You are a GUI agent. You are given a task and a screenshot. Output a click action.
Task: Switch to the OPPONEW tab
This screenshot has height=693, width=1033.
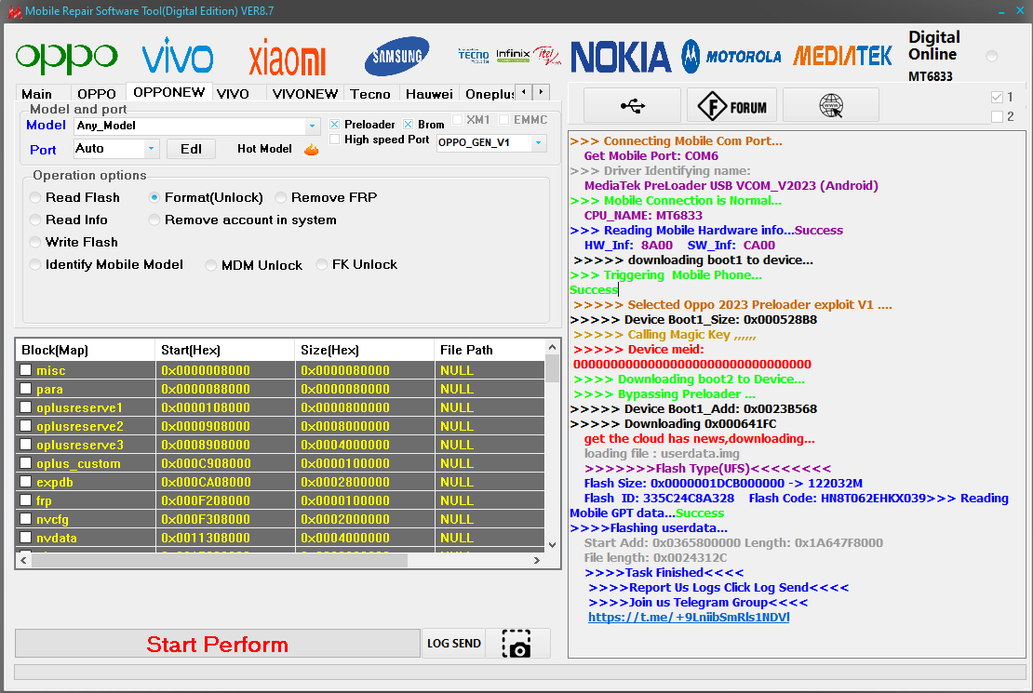coord(168,92)
